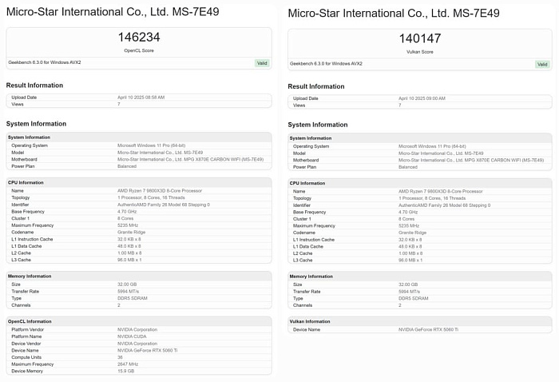Click 'Balanced' power plan in OpenCL panel
The image size is (559, 382).
coord(127,166)
